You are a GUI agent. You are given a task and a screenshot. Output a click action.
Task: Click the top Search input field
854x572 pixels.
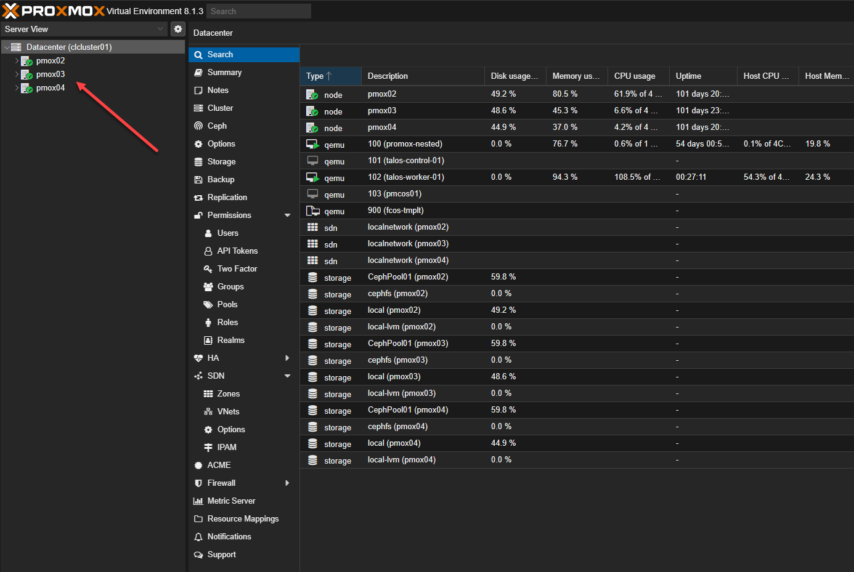pyautogui.click(x=258, y=11)
